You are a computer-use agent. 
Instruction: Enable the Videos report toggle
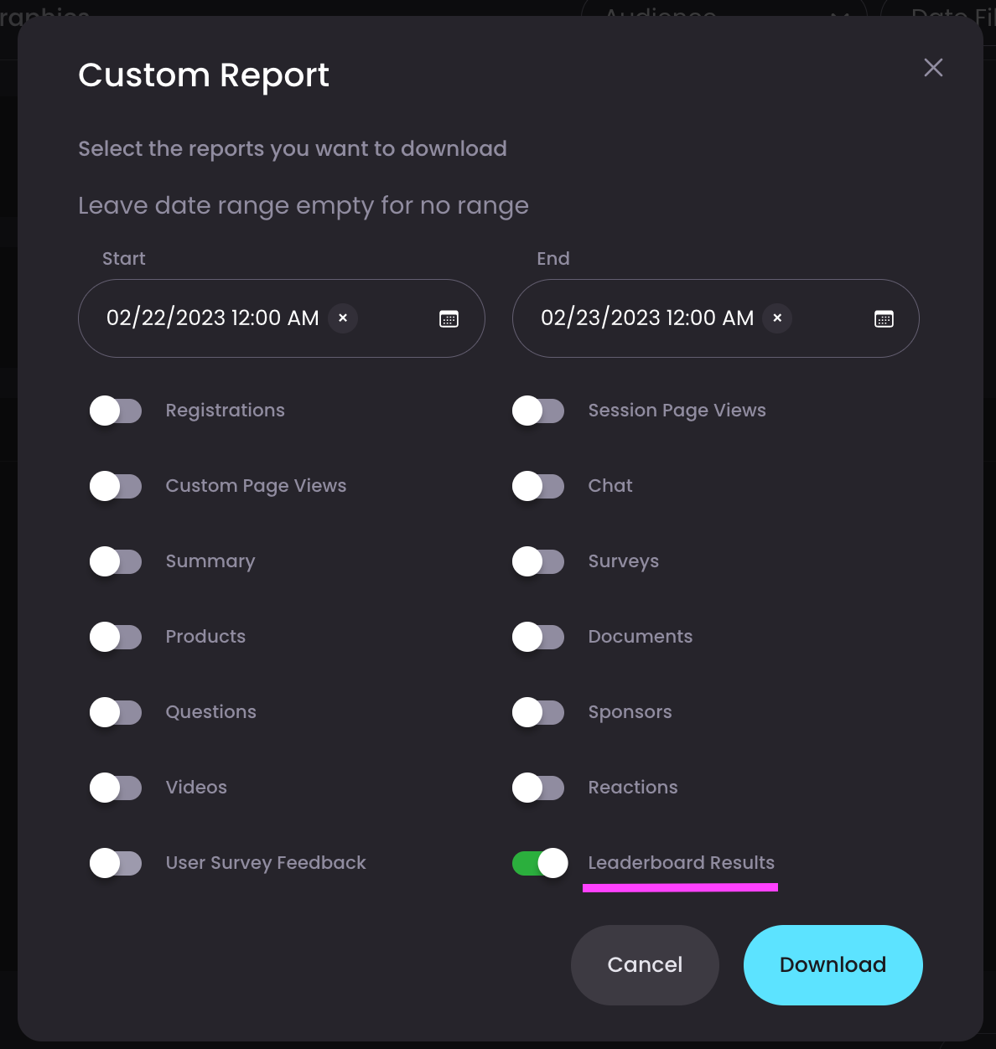click(x=116, y=788)
